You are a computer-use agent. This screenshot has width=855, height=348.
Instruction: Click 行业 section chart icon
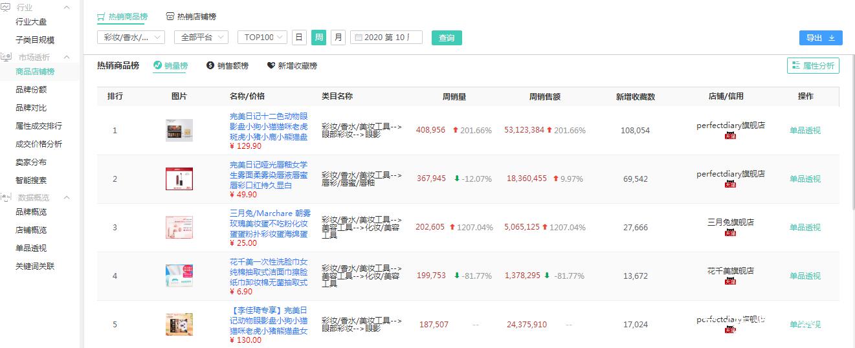pos(6,7)
